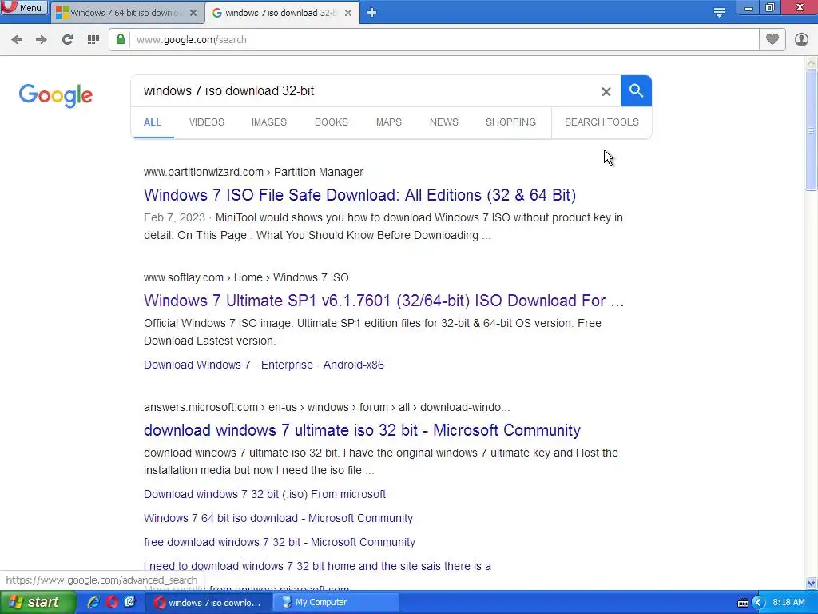Reload the page with refresh icon
818x614 pixels.
coord(67,40)
